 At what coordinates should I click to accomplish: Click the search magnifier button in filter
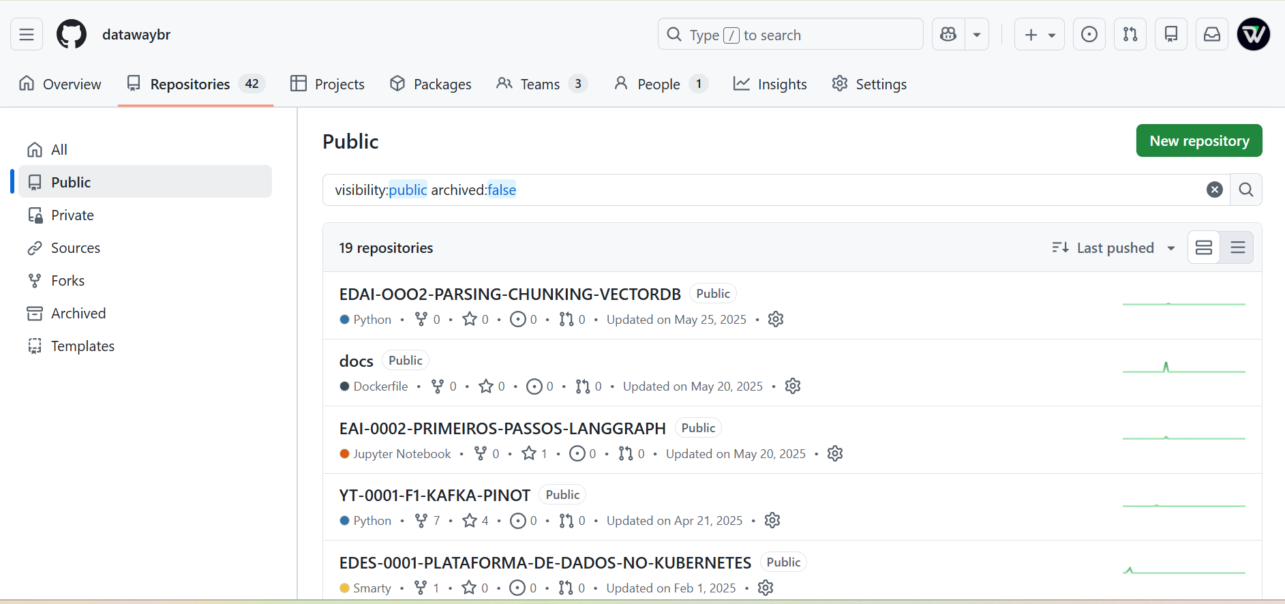(x=1245, y=190)
